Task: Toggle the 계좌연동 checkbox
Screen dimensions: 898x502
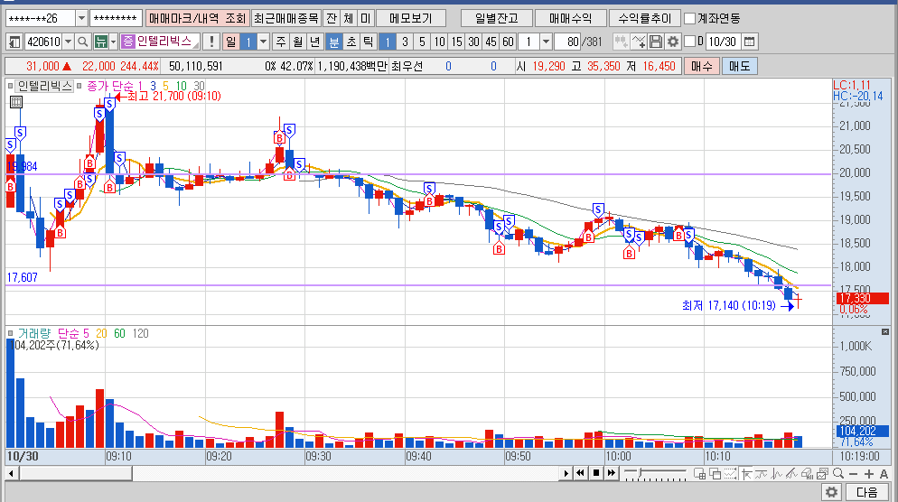Action: (690, 18)
